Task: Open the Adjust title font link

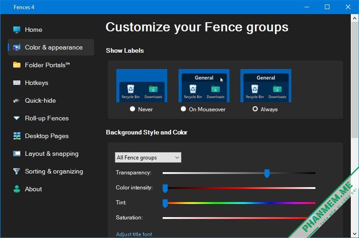Action: (134, 234)
